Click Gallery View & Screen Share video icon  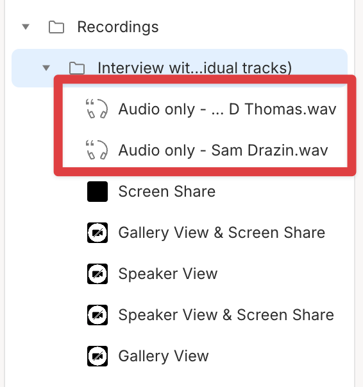tap(97, 233)
